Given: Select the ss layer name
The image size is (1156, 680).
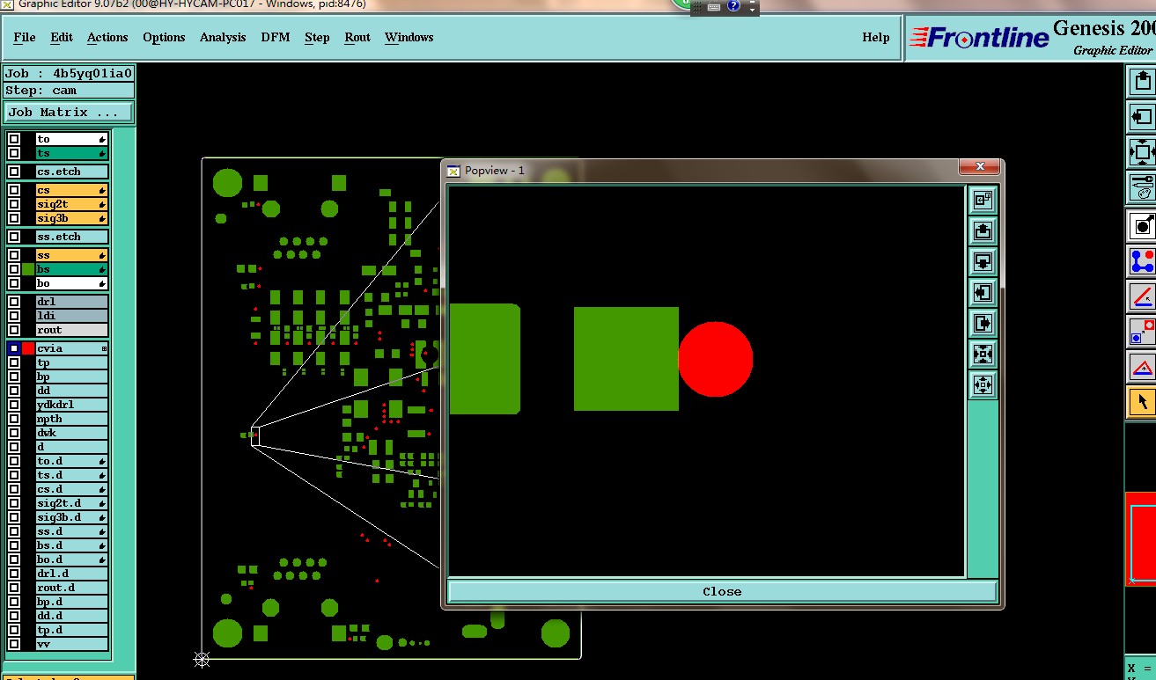Looking at the screenshot, I should (71, 255).
